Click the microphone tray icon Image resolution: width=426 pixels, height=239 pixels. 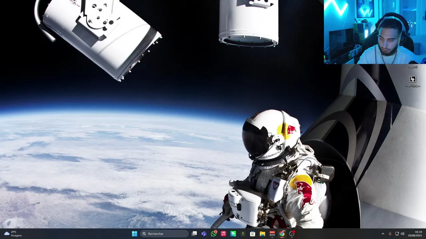[x=390, y=234]
